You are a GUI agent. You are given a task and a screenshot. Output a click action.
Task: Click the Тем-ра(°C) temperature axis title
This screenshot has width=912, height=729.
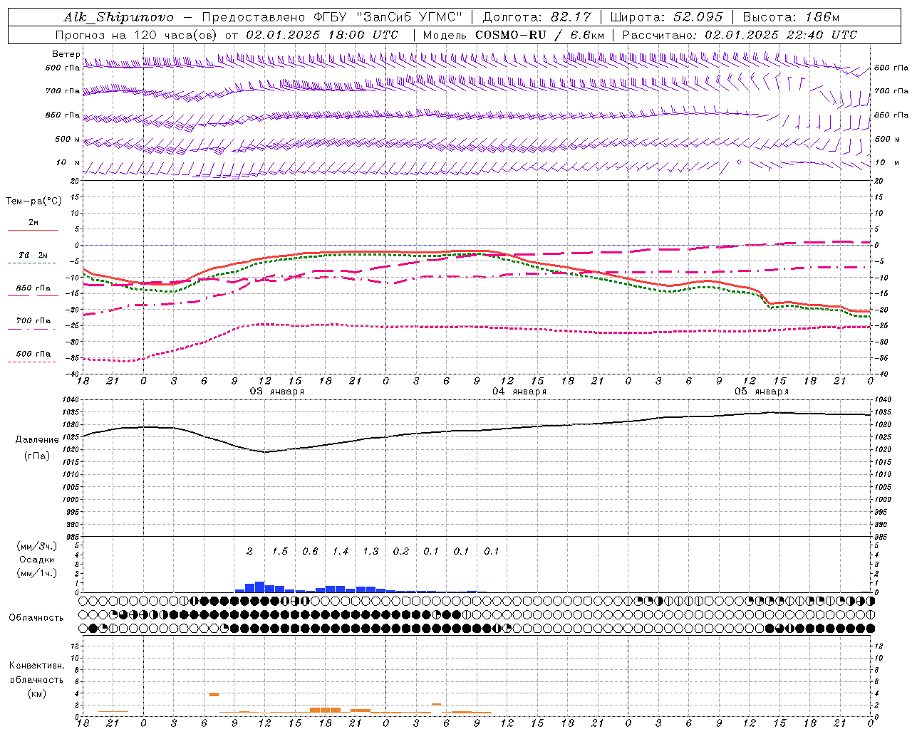(x=33, y=201)
